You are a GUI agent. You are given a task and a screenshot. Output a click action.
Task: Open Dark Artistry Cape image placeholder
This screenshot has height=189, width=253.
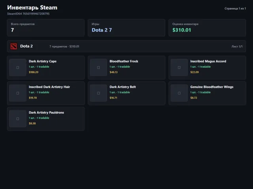pyautogui.click(x=18, y=67)
